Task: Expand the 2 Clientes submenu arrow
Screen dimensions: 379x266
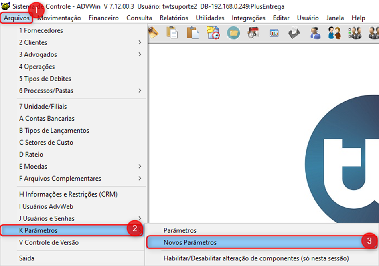Action: (140, 42)
